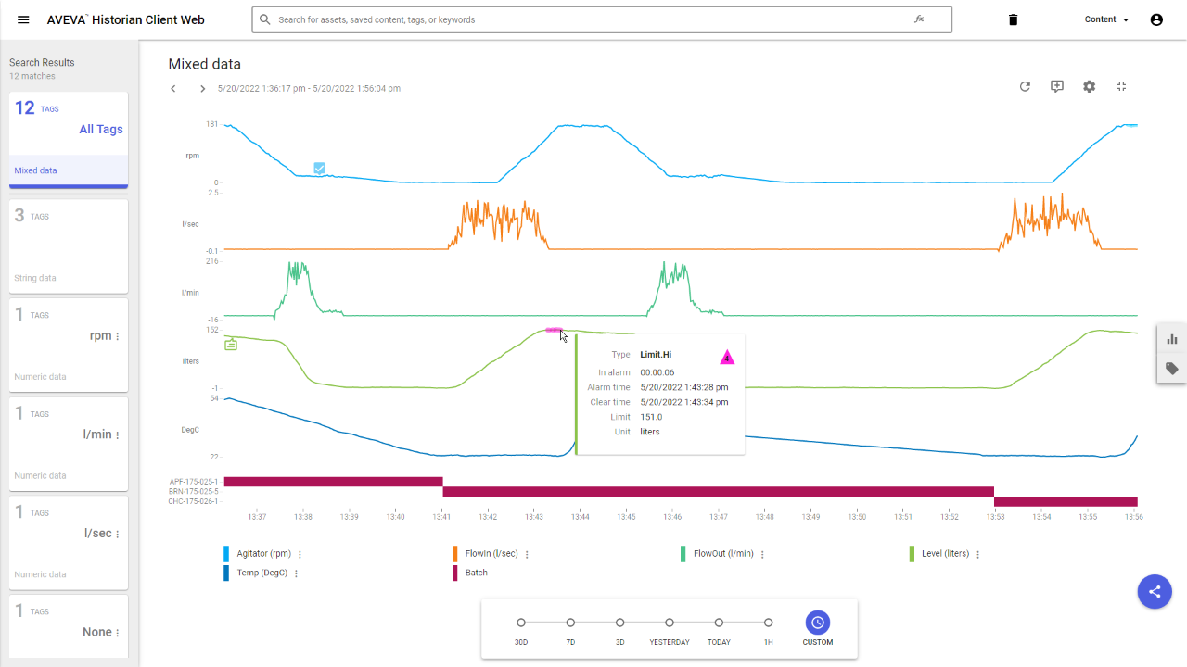Click the trash delete icon
1187x667 pixels.
click(x=1013, y=19)
